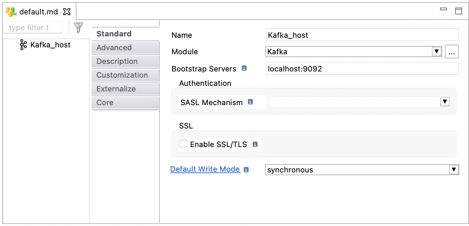Open the Default Write Mode dropdown
This screenshot has width=469, height=226.
[454, 169]
